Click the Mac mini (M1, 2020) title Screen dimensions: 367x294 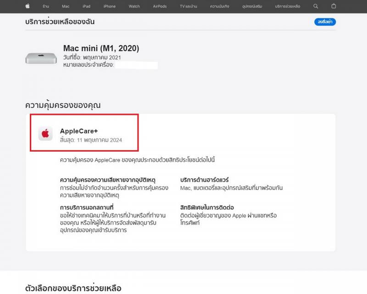tap(101, 48)
